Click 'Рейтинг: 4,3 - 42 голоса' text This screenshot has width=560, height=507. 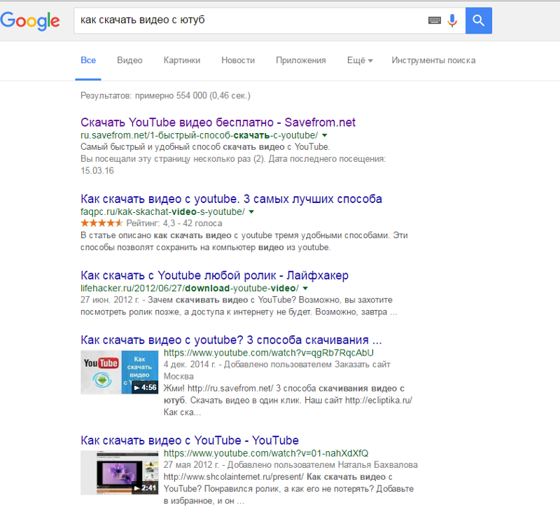pos(174,223)
